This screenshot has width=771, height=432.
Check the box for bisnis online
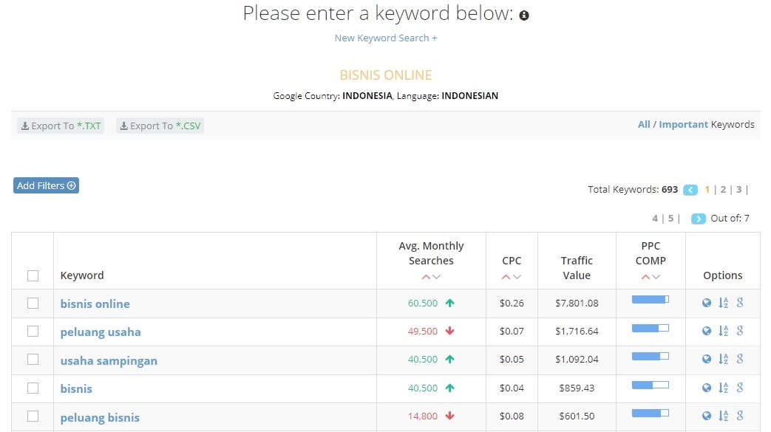tap(33, 304)
